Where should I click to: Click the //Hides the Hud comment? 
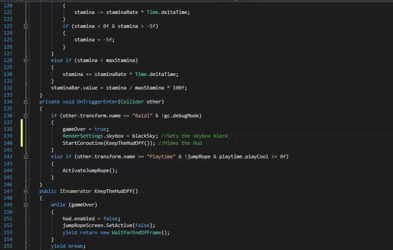180,143
